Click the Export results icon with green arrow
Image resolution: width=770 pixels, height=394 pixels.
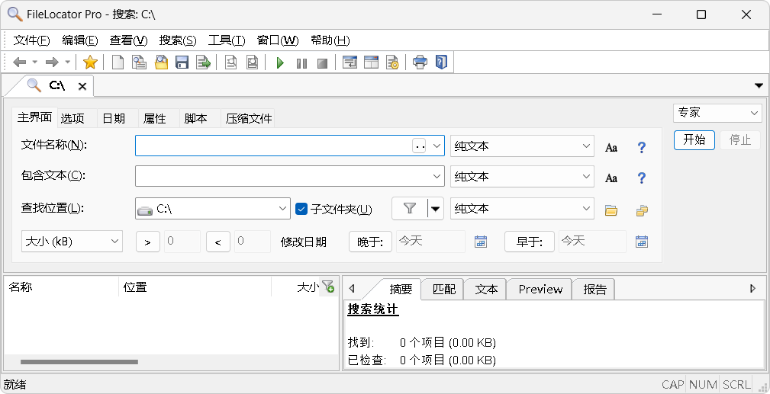[203, 62]
